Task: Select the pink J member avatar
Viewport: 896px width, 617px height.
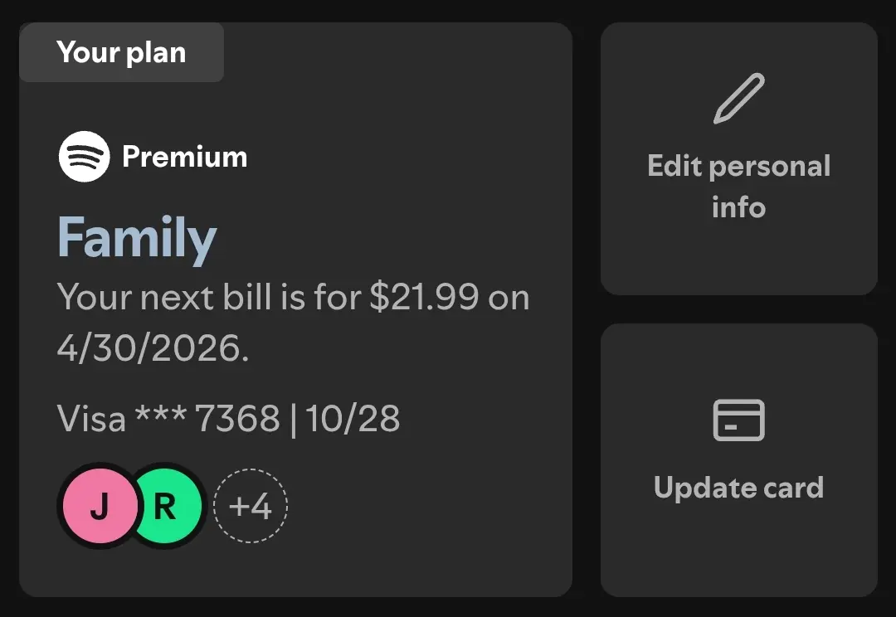Action: coord(100,506)
